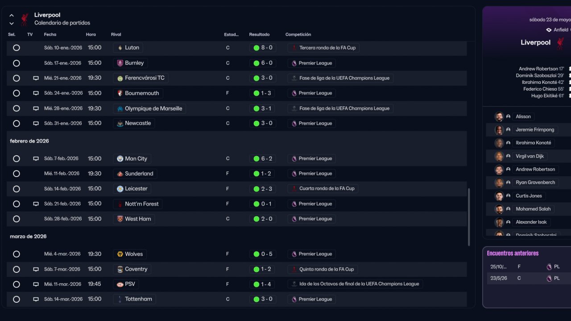Image resolution: width=571 pixels, height=321 pixels.
Task: Click the Newcastle club badge
Action: (120, 123)
